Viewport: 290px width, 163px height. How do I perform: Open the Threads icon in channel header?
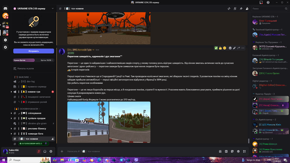229,9
